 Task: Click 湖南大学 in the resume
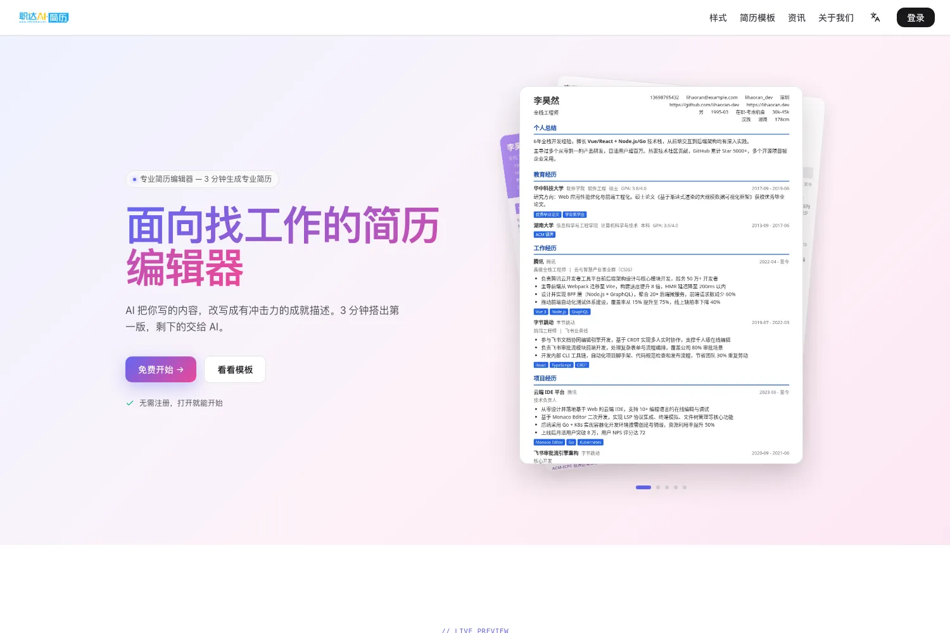click(x=543, y=225)
